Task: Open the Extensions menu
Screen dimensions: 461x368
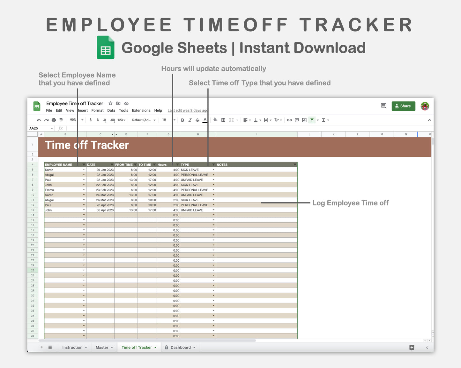Action: point(141,111)
